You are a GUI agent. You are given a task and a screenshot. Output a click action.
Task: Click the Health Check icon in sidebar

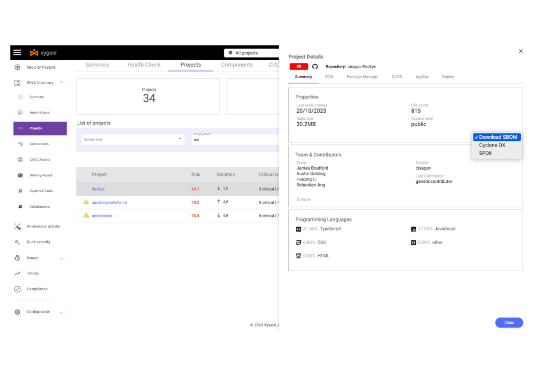(x=21, y=113)
